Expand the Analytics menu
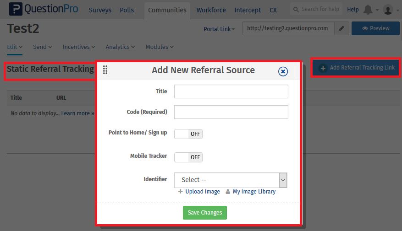This screenshot has height=231, width=402. tap(120, 47)
